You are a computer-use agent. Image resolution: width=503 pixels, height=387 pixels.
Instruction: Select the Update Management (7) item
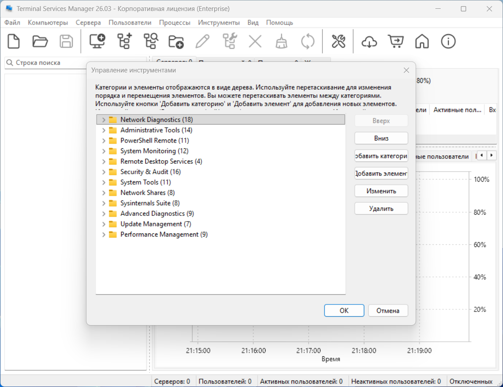[x=155, y=224]
